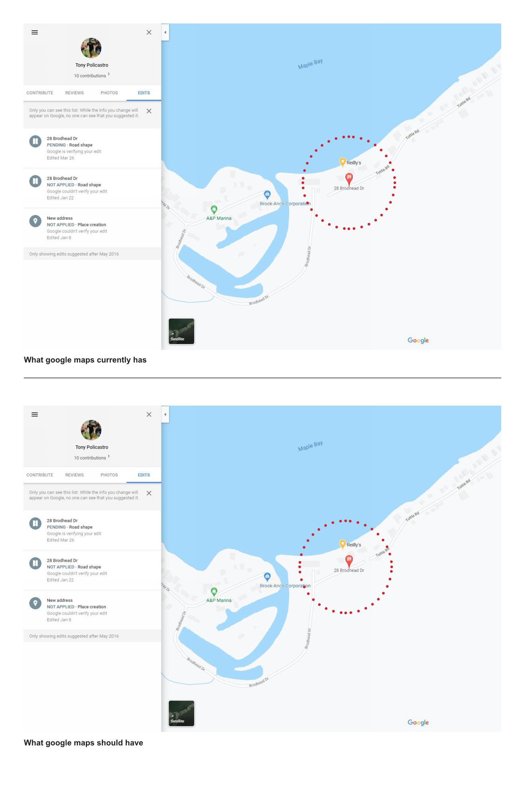Collapse the side panel arrow in lower map
525x812 pixels.
(165, 414)
